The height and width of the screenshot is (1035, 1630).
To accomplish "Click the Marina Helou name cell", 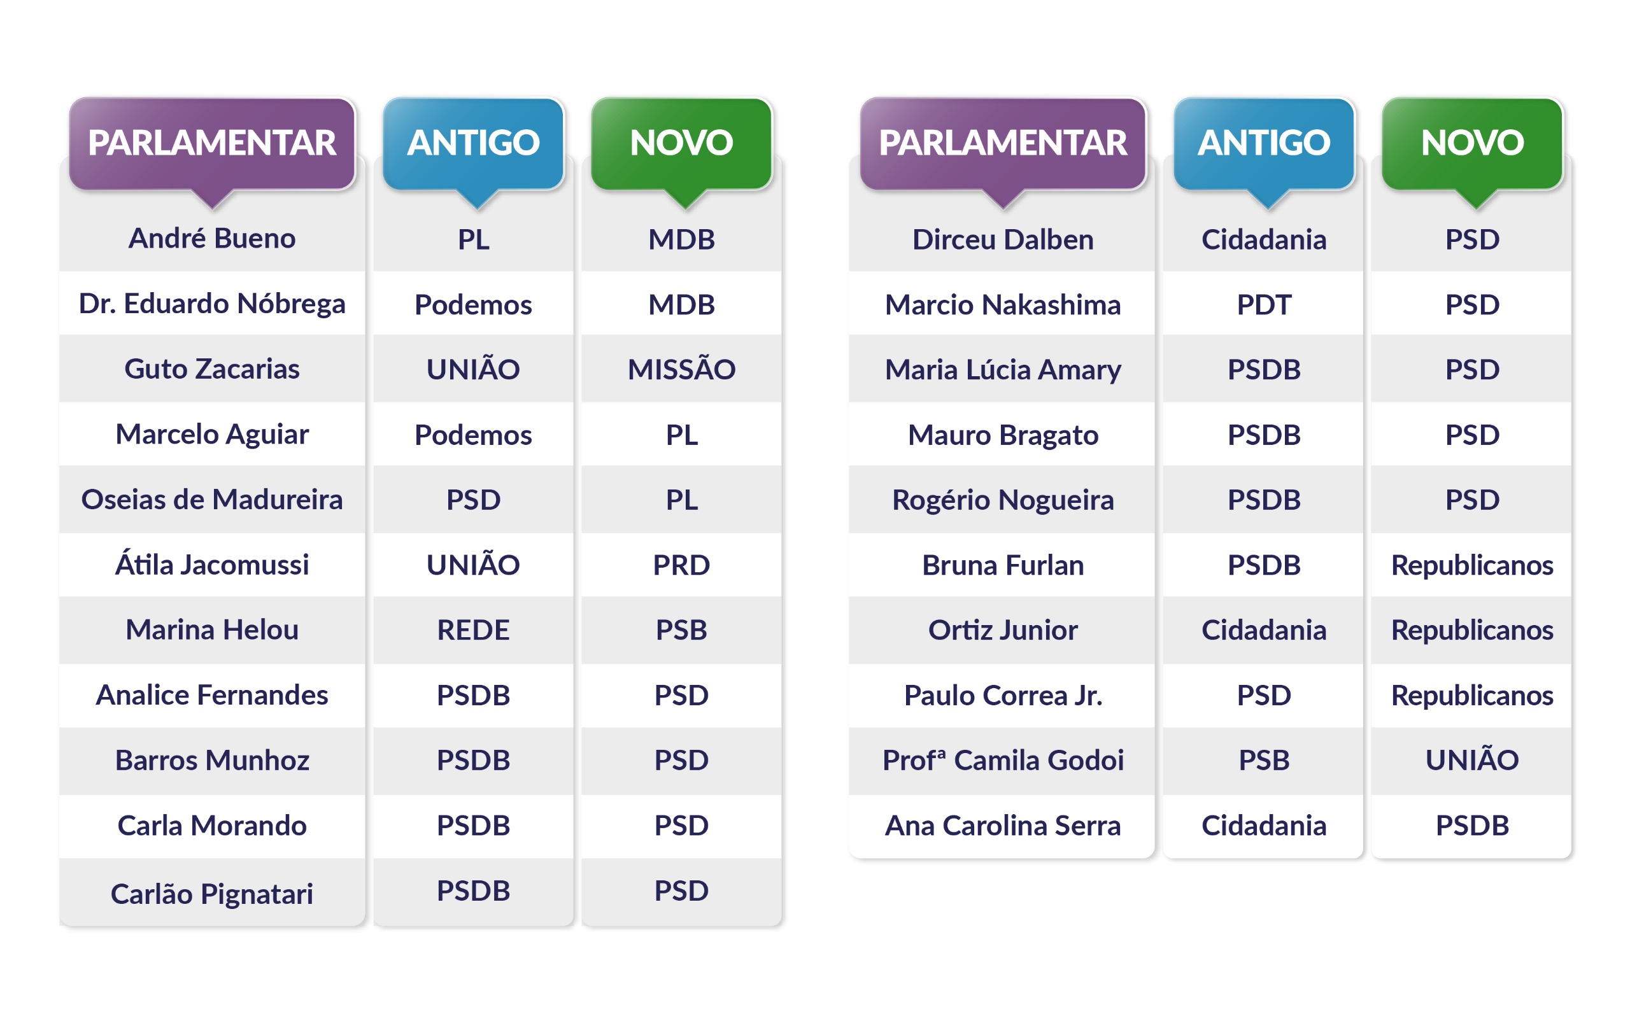I will 212,630.
